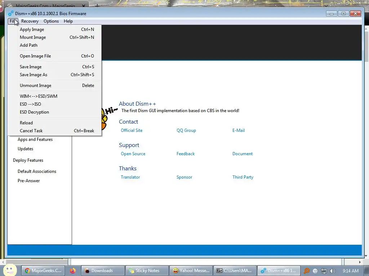
Task: Click the Firefox taskbar icon
Action: (x=73, y=271)
